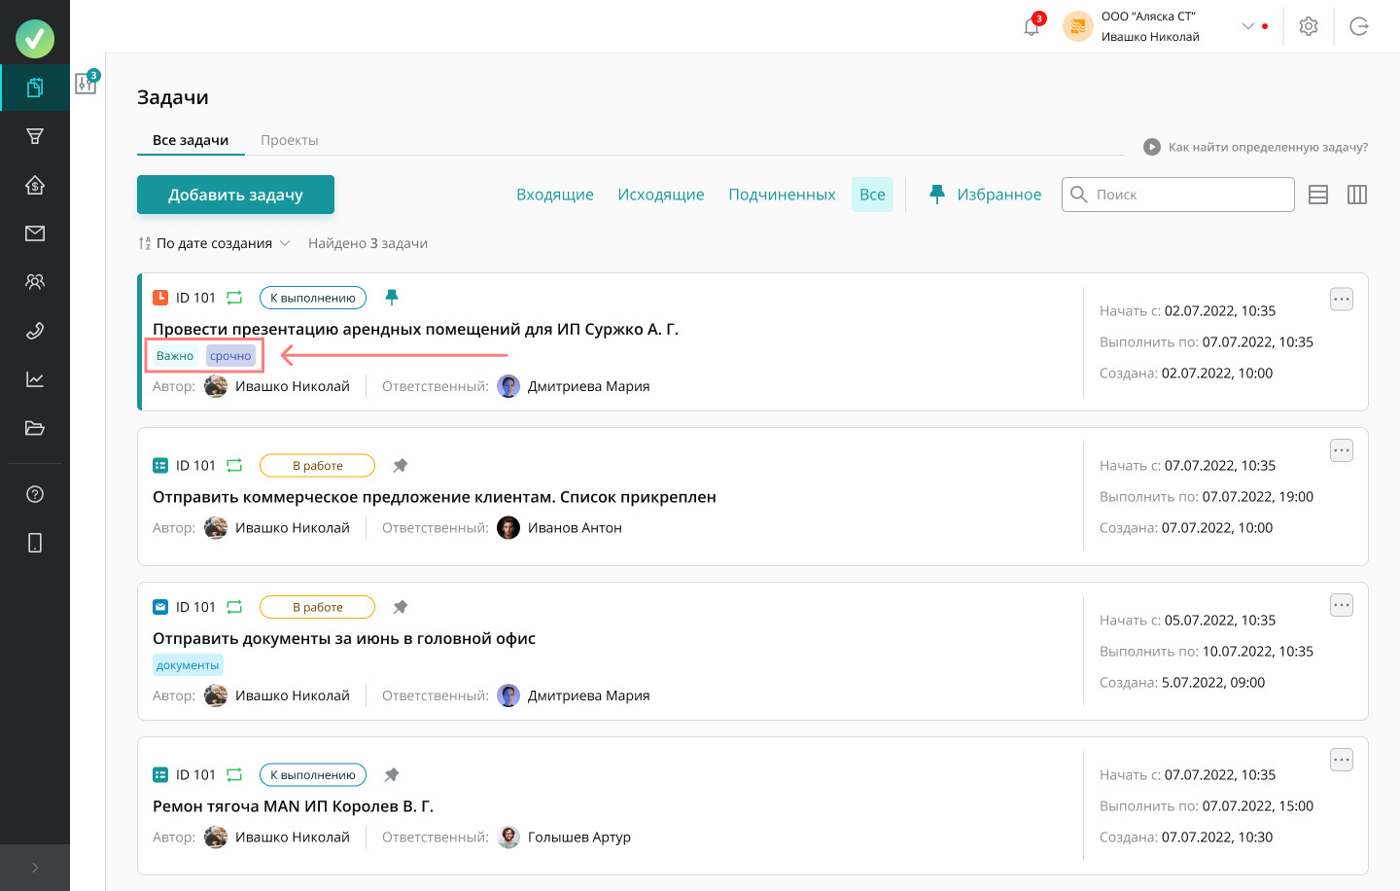Viewport: 1400px width, 891px height.
Task: Open the sales funnel sidebar section
Action: [35, 136]
